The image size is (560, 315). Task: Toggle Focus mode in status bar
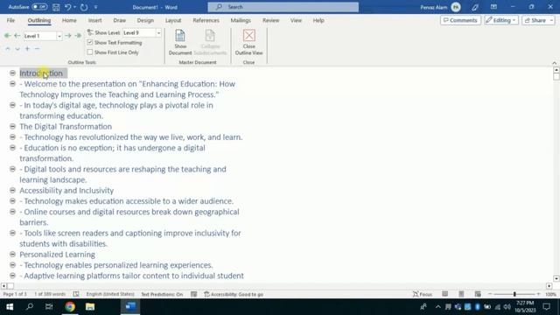tap(423, 294)
